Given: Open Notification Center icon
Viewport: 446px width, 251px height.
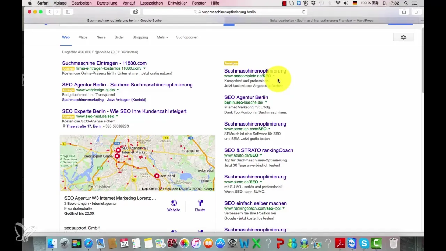Looking at the screenshot, I should click(415, 3).
